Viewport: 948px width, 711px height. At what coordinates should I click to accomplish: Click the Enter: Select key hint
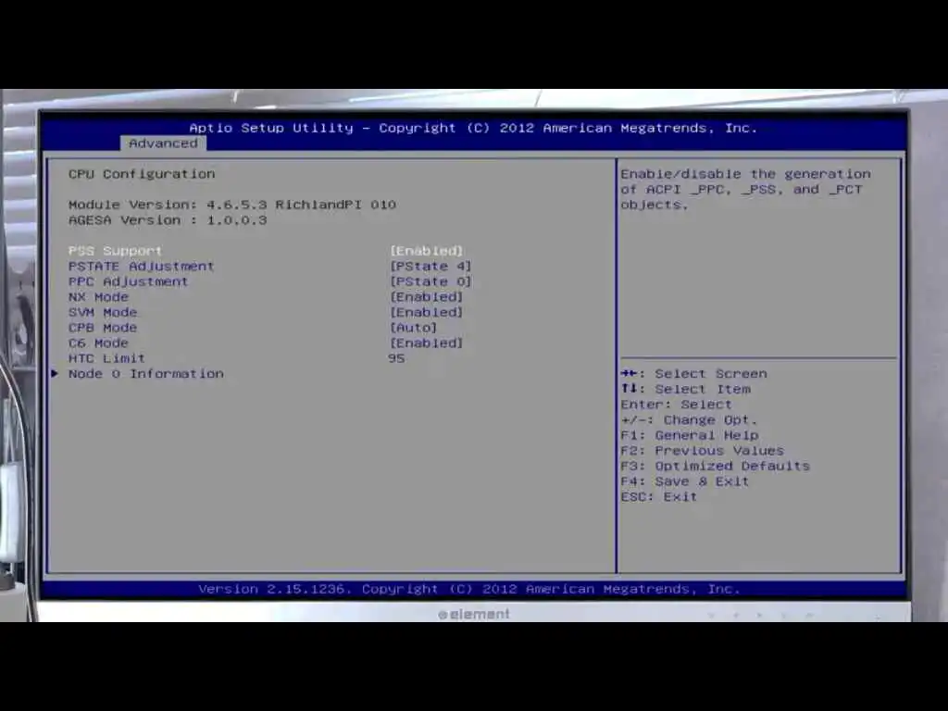(676, 405)
